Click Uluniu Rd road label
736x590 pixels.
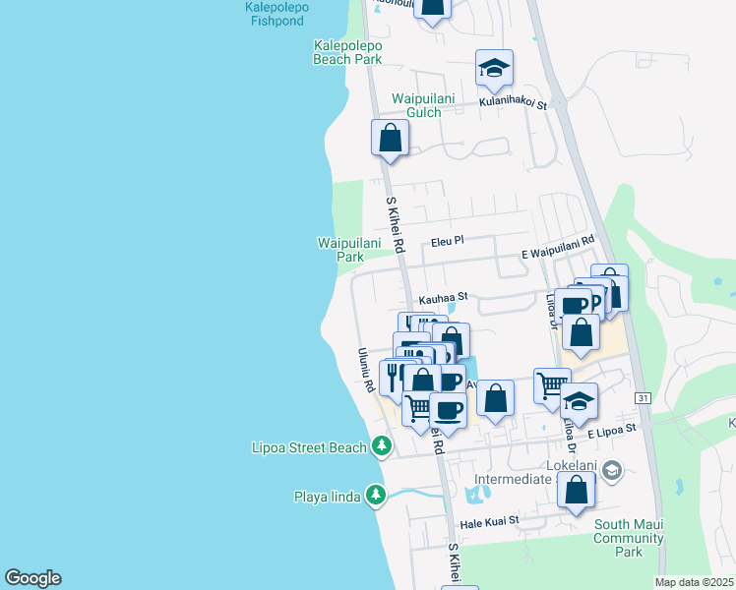[x=367, y=370]
